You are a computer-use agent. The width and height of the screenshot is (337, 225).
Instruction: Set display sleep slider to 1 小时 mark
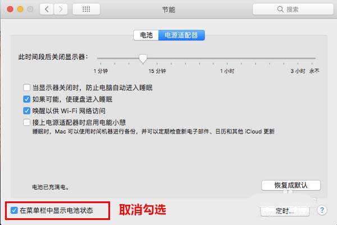[227, 58]
